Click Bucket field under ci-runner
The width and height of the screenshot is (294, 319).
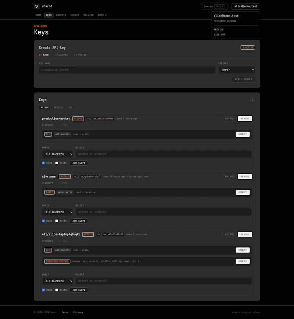tap(164, 212)
